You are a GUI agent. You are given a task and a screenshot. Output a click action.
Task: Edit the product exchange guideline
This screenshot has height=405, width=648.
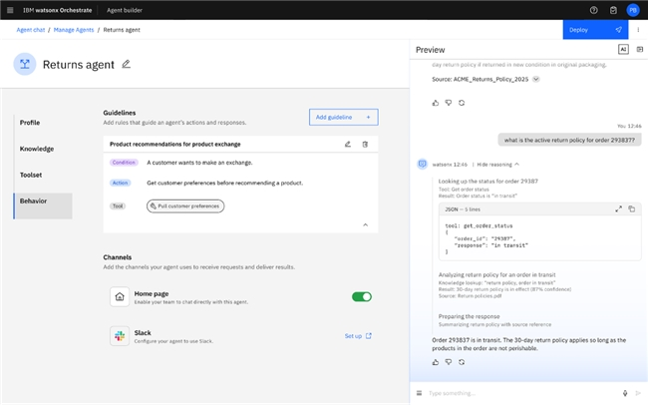tap(348, 145)
